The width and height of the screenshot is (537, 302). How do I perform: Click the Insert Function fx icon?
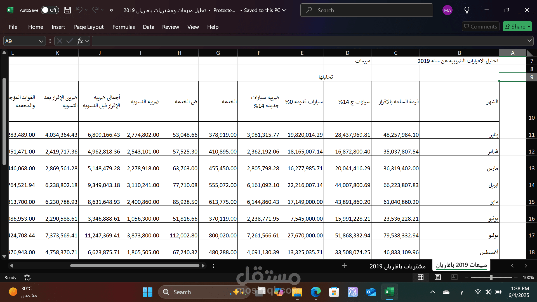pyautogui.click(x=80, y=41)
